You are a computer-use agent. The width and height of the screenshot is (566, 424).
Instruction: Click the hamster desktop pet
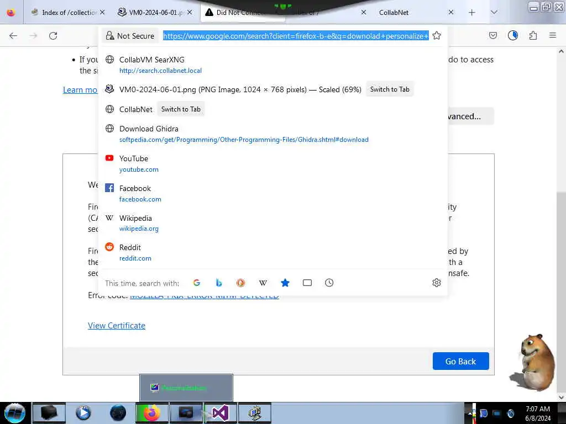pyautogui.click(x=533, y=362)
